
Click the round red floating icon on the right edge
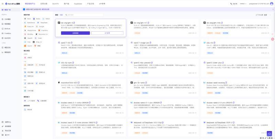[273, 39]
